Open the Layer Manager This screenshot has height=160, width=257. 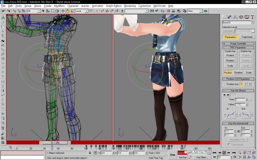pos(163,11)
